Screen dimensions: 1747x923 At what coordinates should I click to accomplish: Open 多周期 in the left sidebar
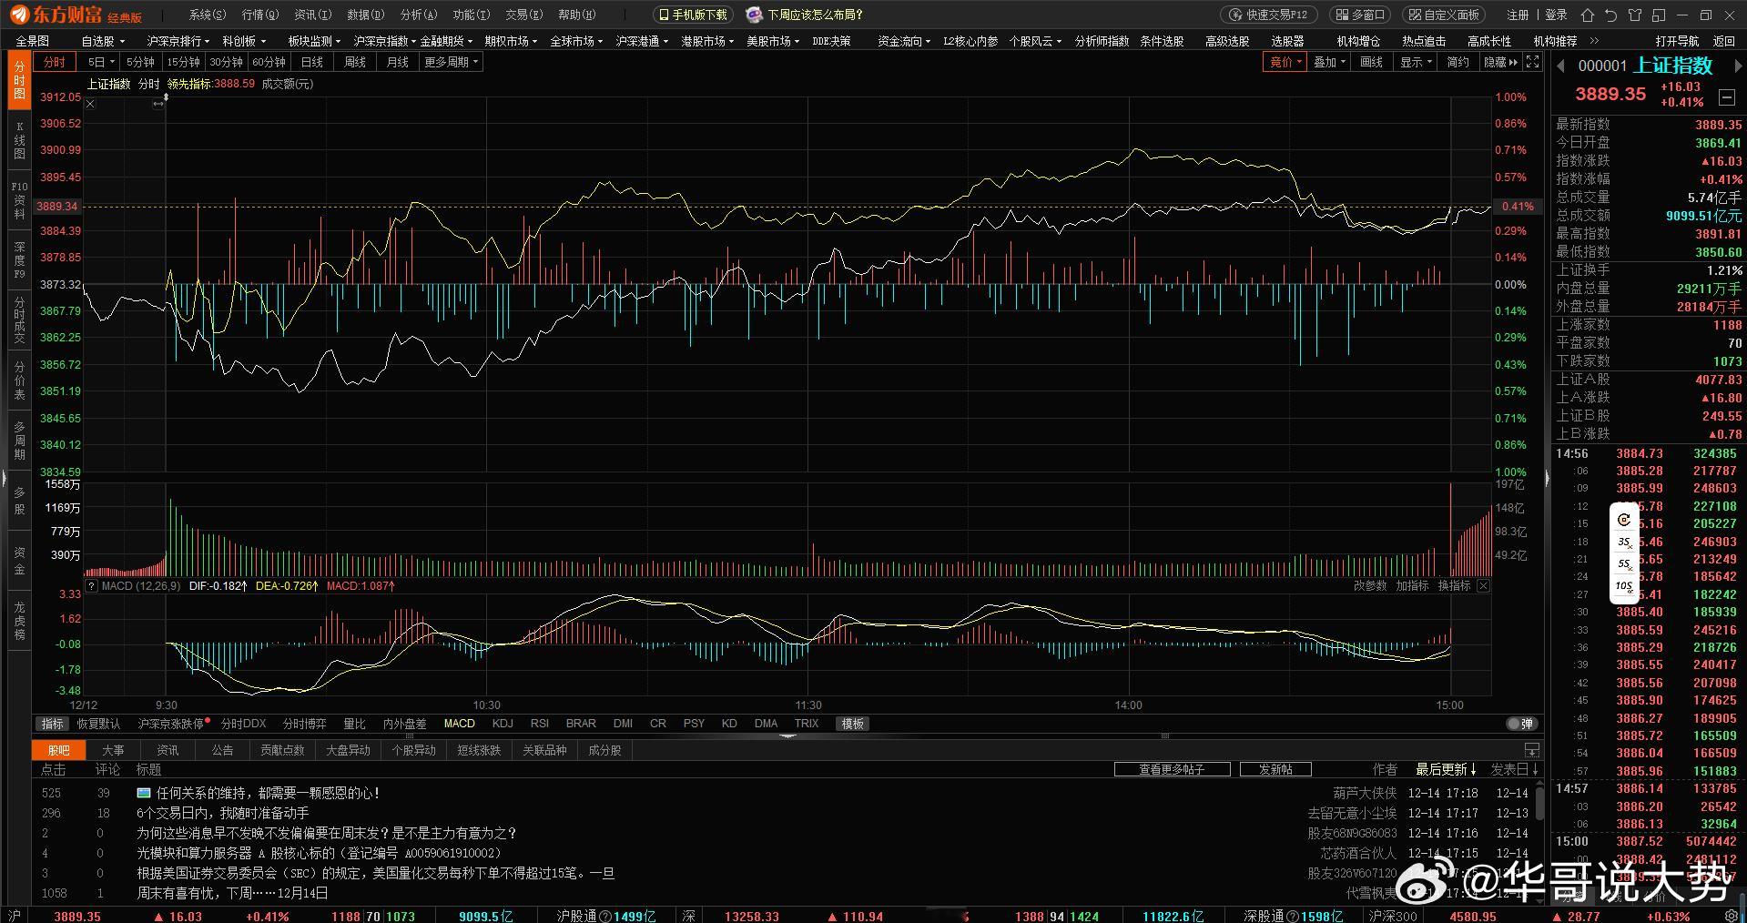pos(19,441)
